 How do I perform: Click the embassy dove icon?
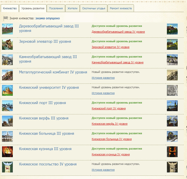pyautogui.click(x=7, y=167)
